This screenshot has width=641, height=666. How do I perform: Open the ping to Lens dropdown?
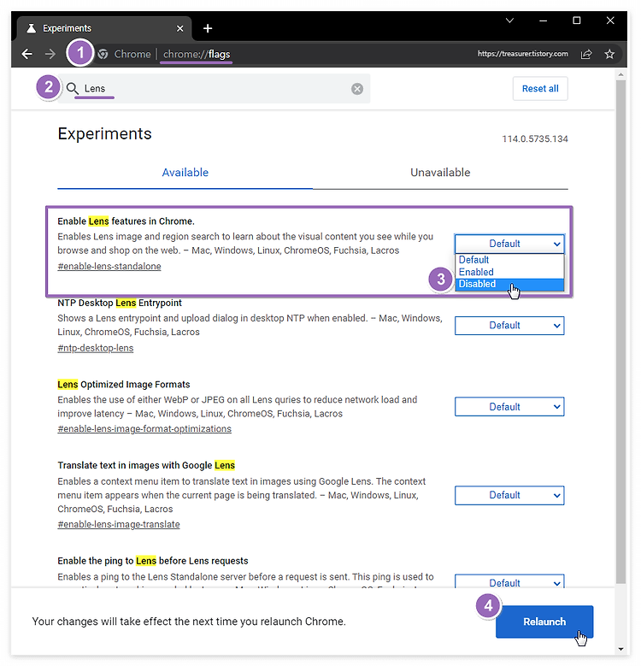509,582
